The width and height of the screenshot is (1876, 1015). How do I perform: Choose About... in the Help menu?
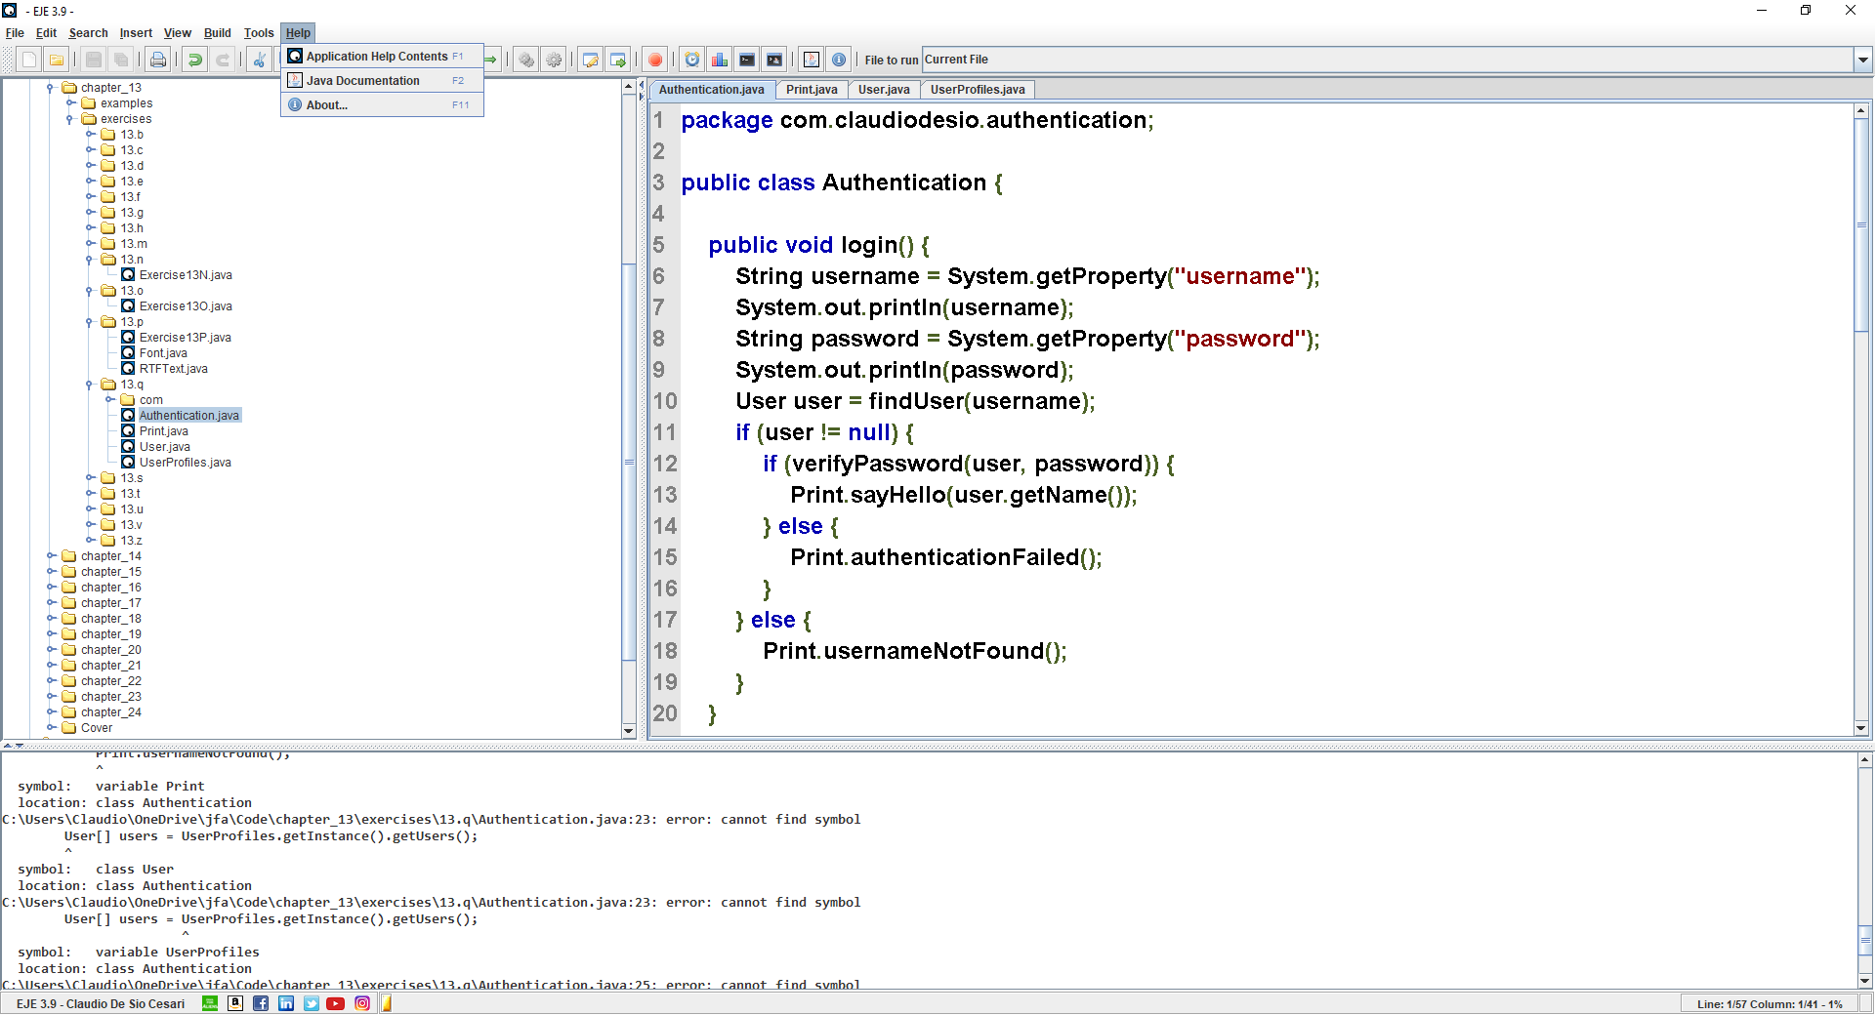tap(326, 105)
